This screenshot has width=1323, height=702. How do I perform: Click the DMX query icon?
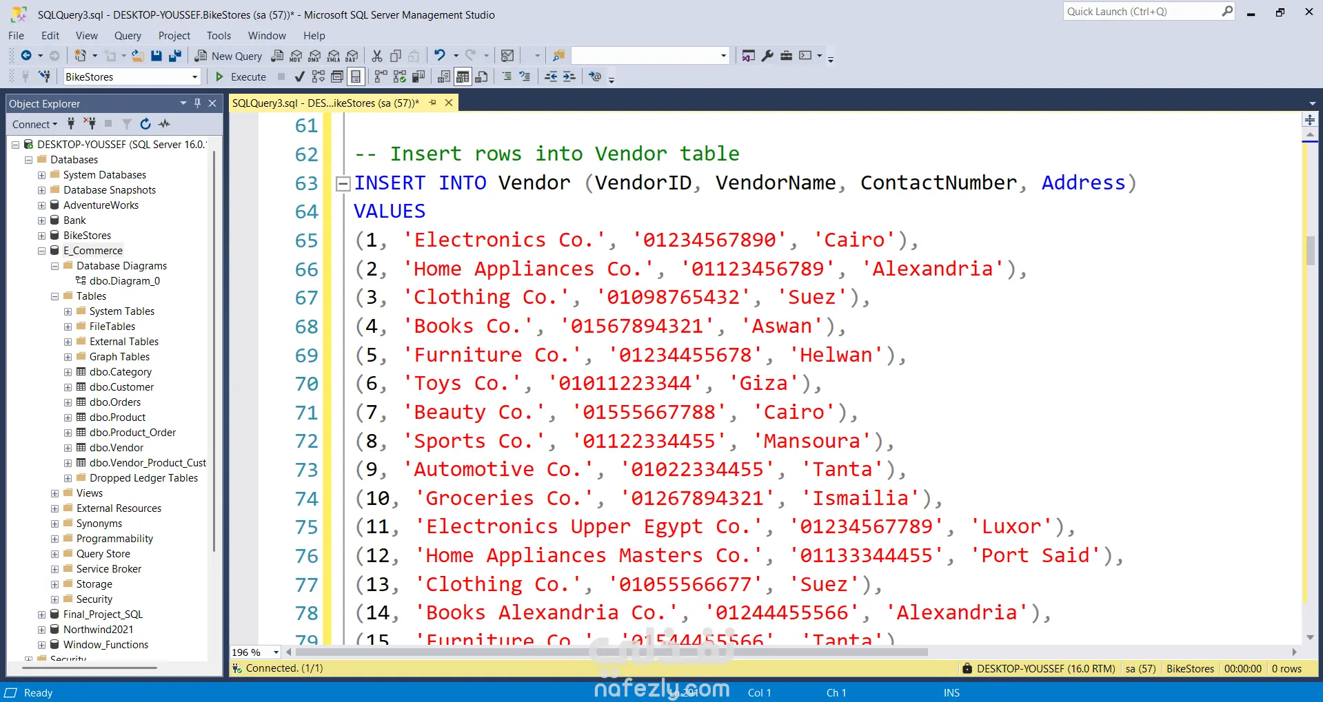pyautogui.click(x=314, y=56)
